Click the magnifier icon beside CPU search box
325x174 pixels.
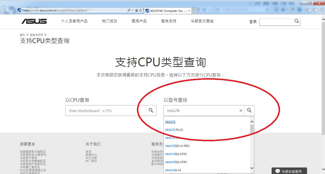(151, 110)
